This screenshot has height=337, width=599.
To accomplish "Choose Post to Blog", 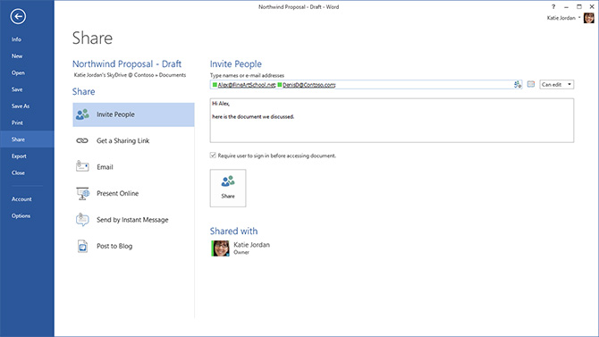I will 133,246.
